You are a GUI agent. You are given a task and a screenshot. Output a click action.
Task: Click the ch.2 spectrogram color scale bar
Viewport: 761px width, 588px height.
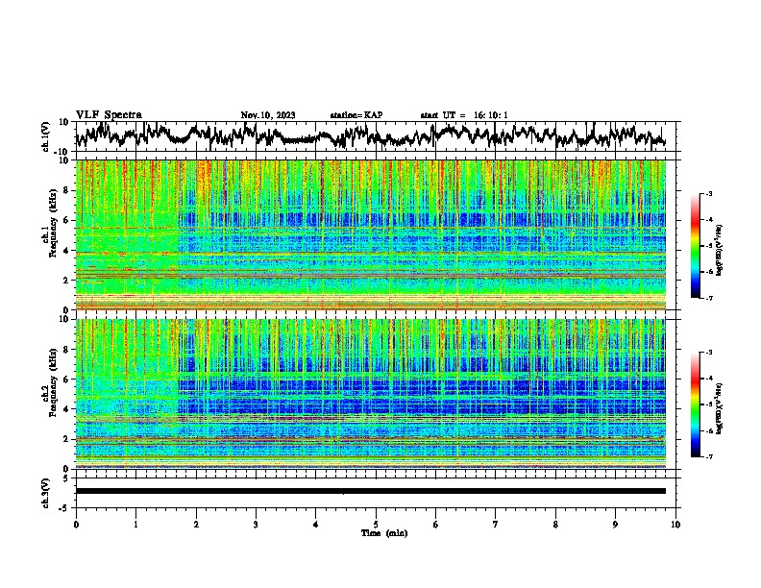click(x=696, y=404)
